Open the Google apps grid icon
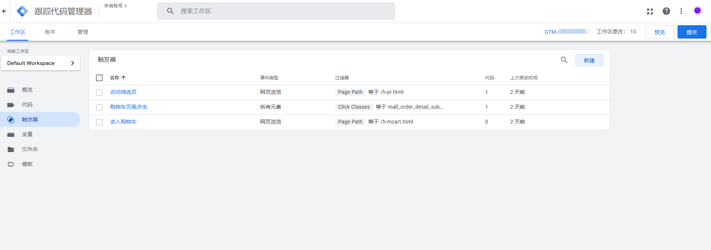The width and height of the screenshot is (711, 250). (x=650, y=11)
